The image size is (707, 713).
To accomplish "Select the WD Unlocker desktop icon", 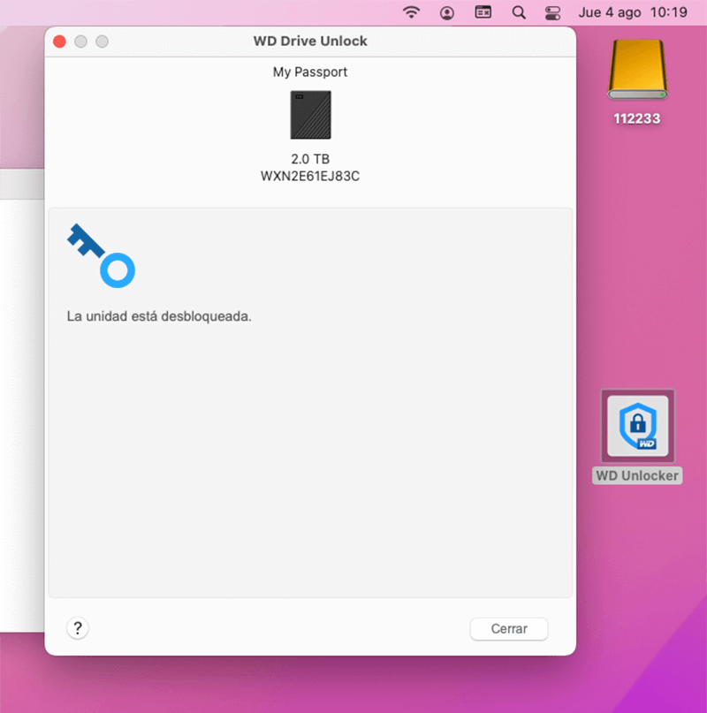I will 638,426.
